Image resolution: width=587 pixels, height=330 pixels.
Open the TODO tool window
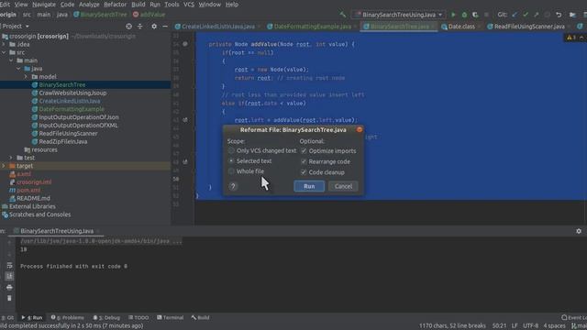138,318
